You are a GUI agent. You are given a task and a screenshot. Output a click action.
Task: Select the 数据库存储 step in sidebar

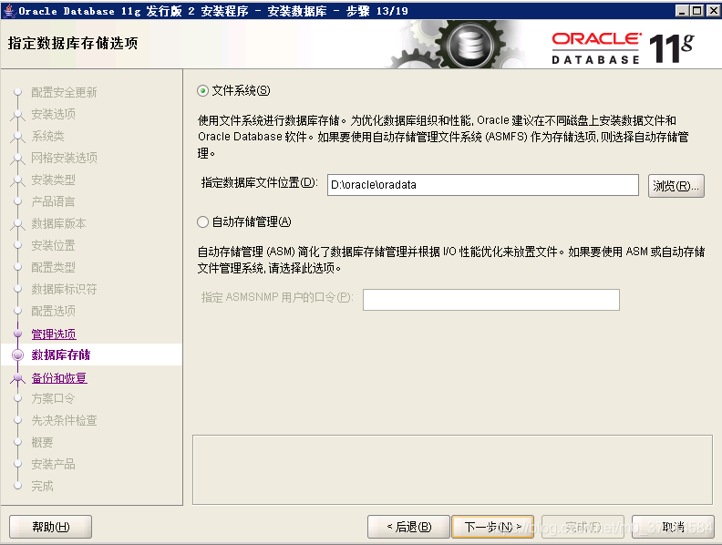pyautogui.click(x=61, y=355)
